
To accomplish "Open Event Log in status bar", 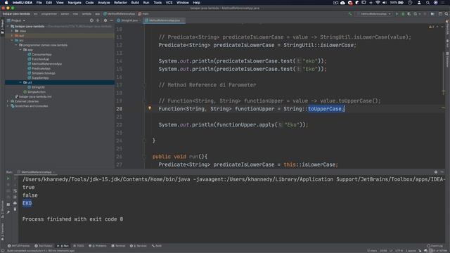I will coord(435,246).
